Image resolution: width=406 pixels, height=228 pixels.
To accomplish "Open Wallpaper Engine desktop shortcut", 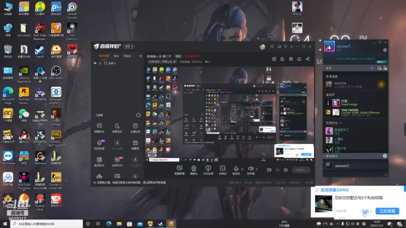I will [56, 96].
